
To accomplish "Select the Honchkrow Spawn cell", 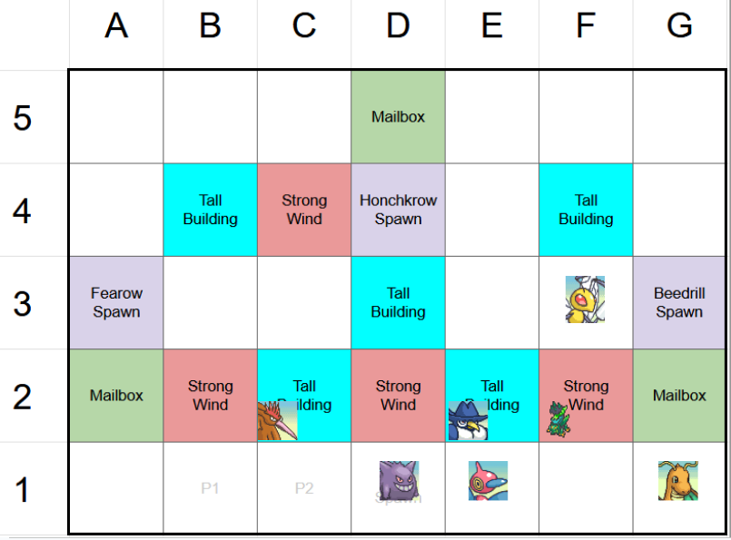I will 398,210.
